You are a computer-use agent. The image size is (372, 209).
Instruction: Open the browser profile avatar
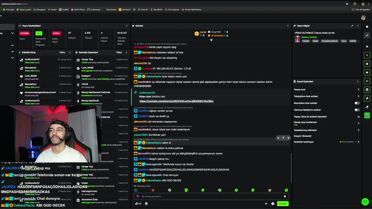coord(363,4)
